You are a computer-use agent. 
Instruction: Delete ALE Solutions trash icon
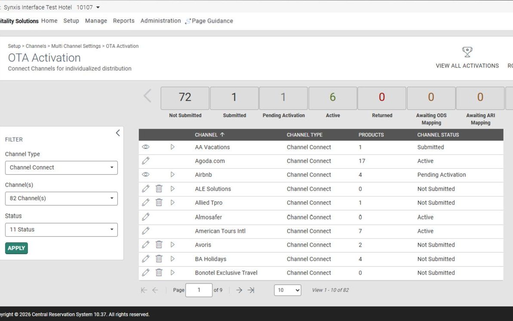tap(159, 188)
